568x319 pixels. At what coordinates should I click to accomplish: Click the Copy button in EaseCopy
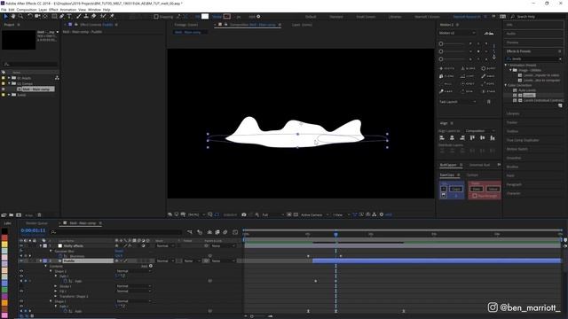455,189
